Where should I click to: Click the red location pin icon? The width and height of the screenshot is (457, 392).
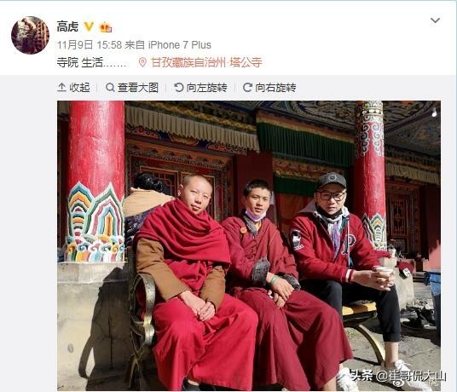pyautogui.click(x=142, y=62)
